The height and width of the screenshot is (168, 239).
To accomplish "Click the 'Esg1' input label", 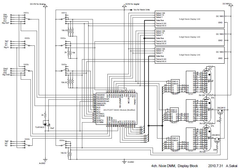I will click(x=6, y=17).
